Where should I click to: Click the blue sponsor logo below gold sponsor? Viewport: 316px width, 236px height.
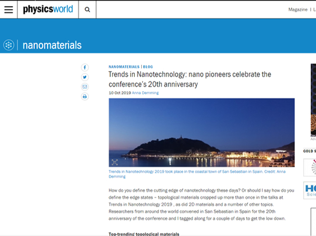pos(311,190)
